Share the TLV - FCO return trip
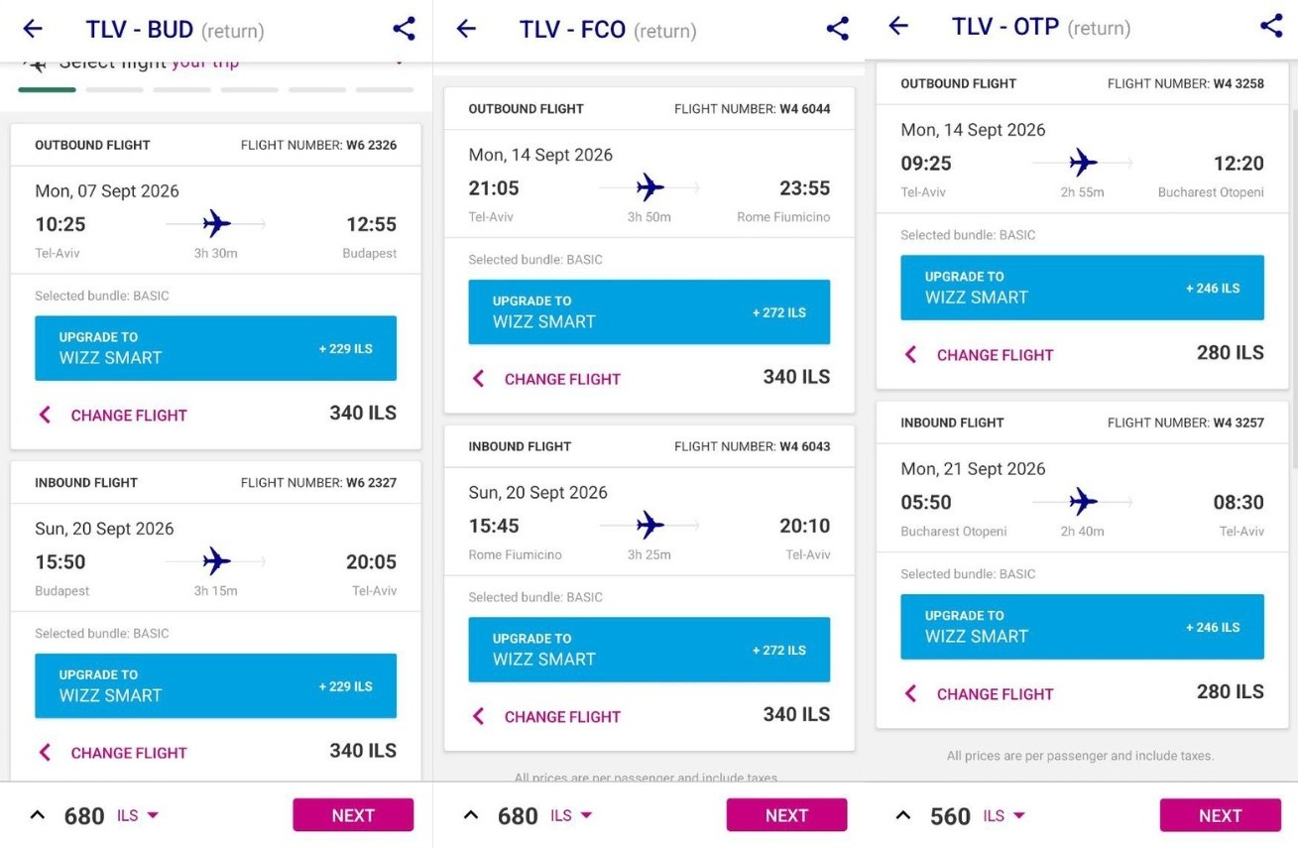 (x=838, y=28)
